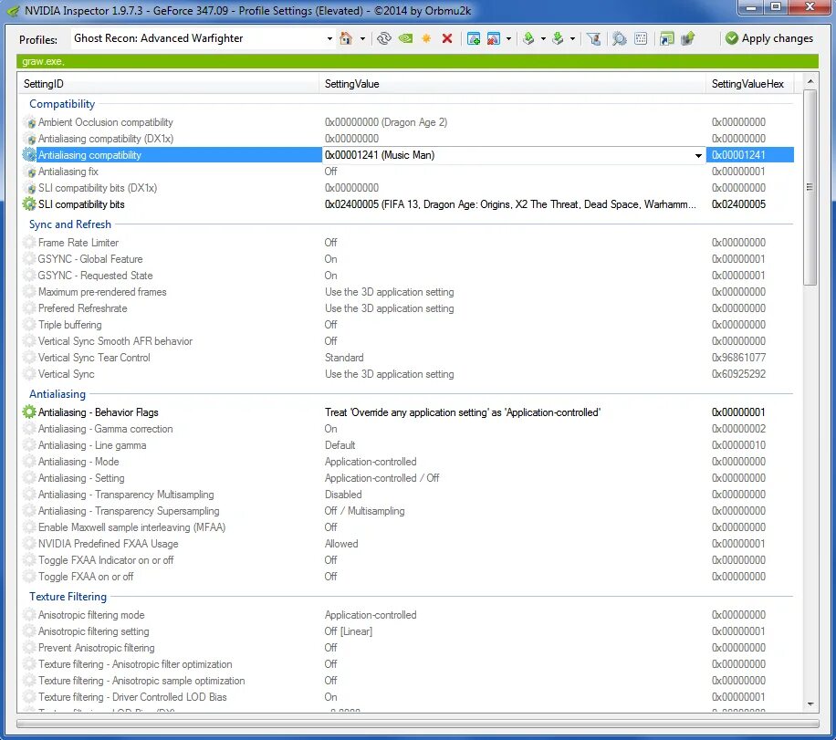Import a profile with the green down-arrow icon
The width and height of the screenshot is (836, 740).
point(558,38)
